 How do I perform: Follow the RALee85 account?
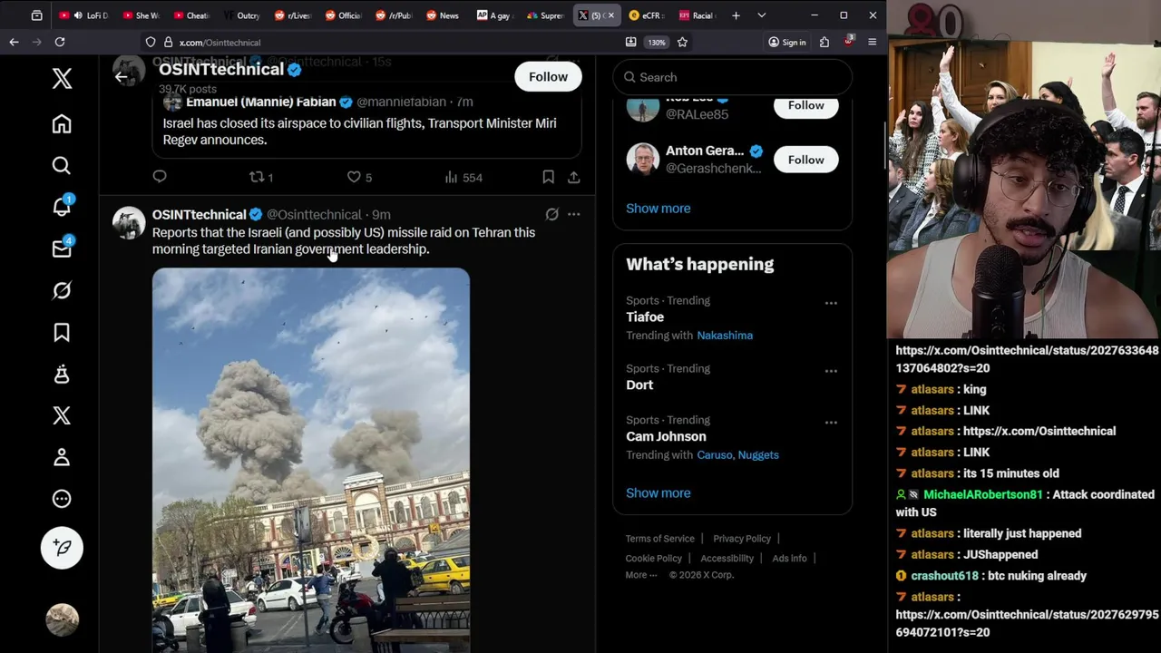tap(805, 105)
